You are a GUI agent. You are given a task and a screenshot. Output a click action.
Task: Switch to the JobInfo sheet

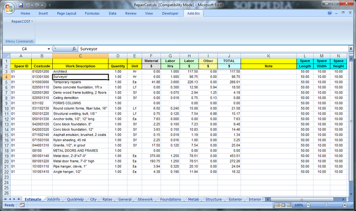pos(53,199)
